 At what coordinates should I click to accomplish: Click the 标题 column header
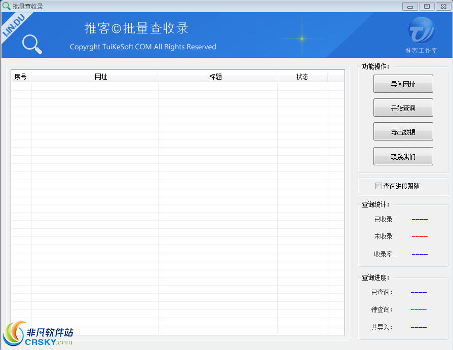[217, 77]
